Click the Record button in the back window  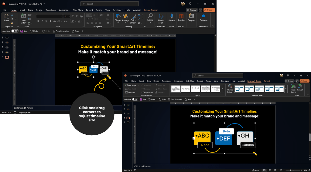(192, 10)
